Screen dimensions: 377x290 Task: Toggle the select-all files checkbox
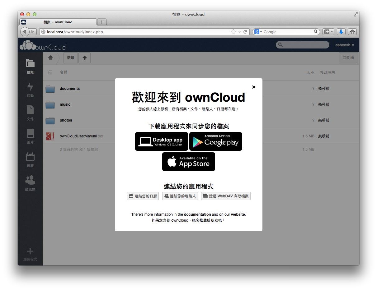(x=50, y=72)
